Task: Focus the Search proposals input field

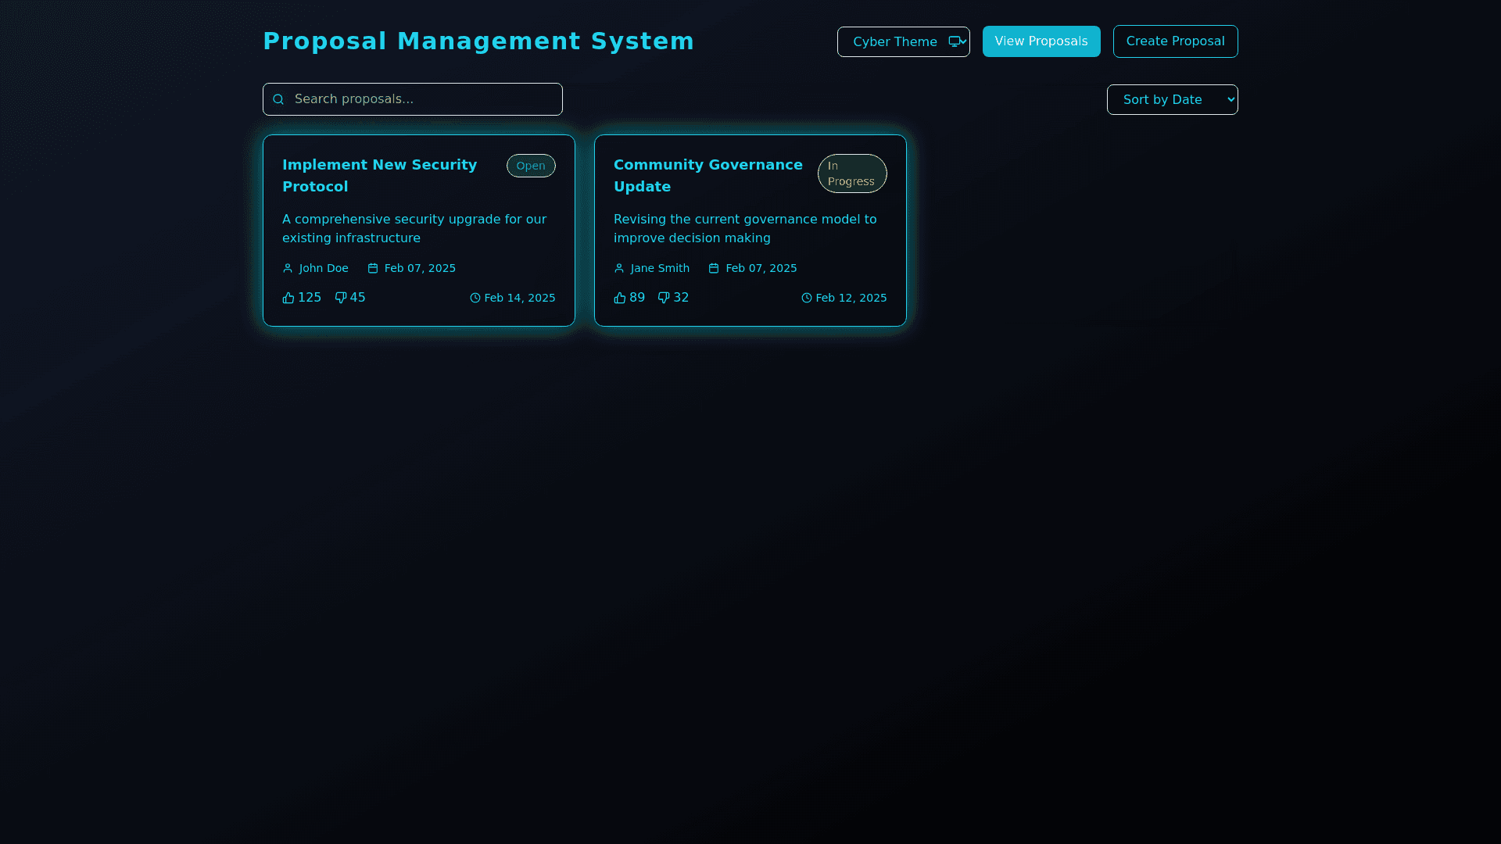Action: click(x=422, y=99)
